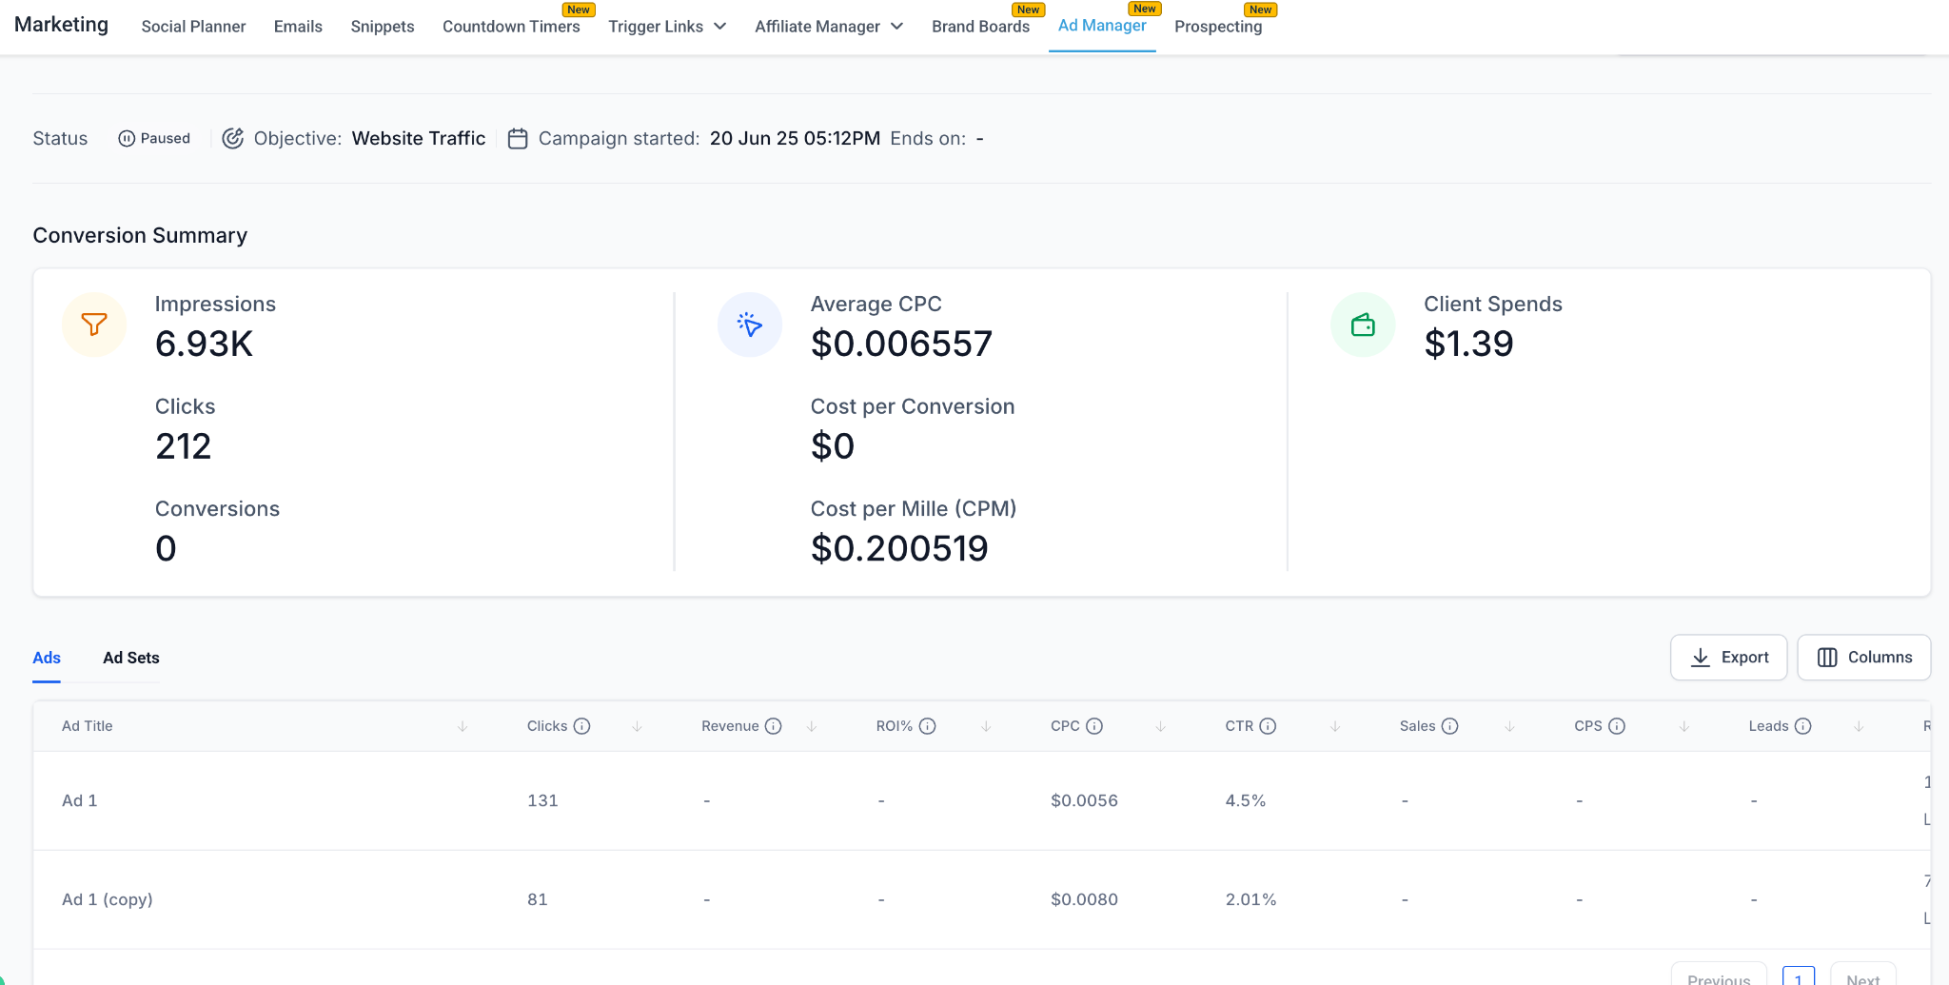Click the 131 clicks value
Screen dimensions: 1949x985
[542, 800]
